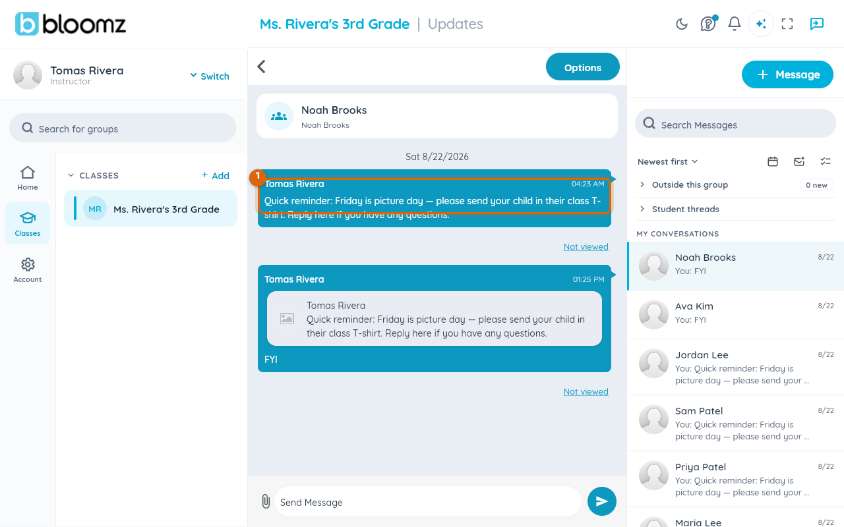Click the quoted message card
The height and width of the screenshot is (527, 844).
point(435,319)
